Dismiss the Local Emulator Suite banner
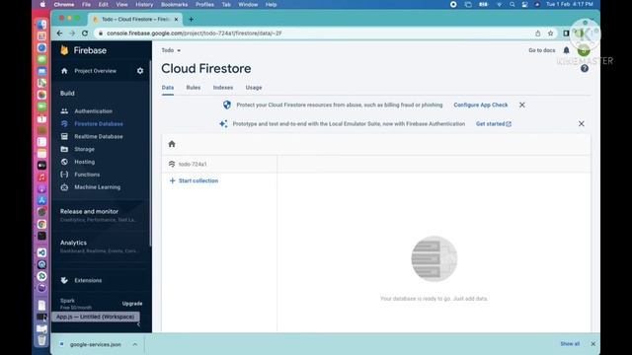The width and height of the screenshot is (632, 355). (582, 123)
